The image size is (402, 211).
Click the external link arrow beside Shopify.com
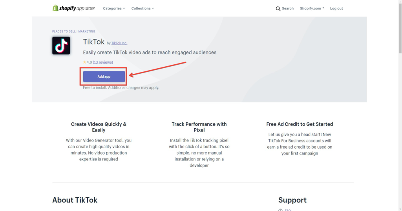(x=323, y=8)
